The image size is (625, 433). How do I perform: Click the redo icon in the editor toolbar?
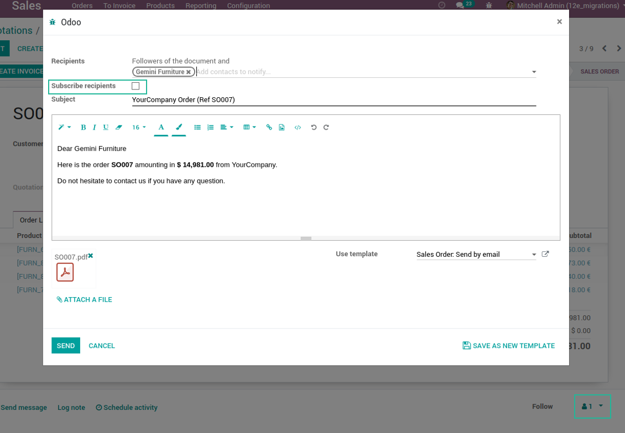326,128
